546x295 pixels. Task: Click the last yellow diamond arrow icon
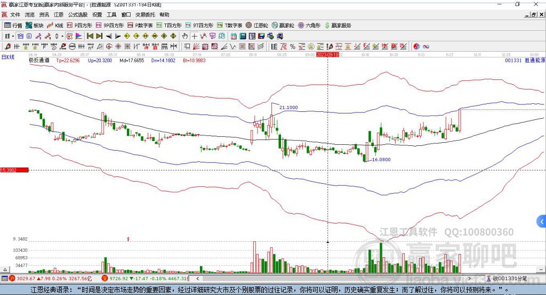173,36
